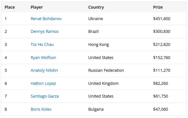Open Ryan Wolfson player profile
Screen dimensions: 188x118
coord(43,58)
